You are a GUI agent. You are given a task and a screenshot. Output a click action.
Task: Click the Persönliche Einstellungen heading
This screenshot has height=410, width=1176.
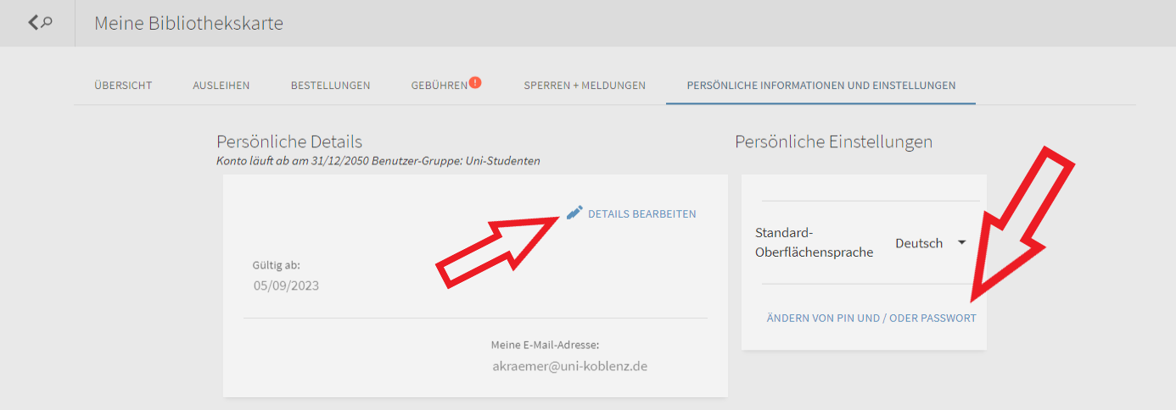[833, 141]
